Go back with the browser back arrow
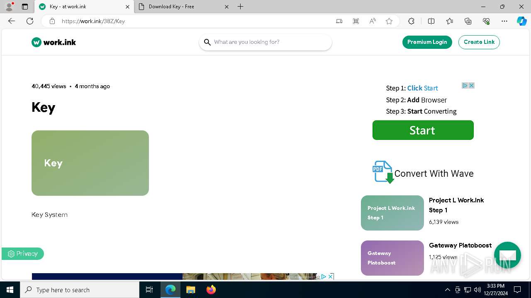 click(x=12, y=21)
